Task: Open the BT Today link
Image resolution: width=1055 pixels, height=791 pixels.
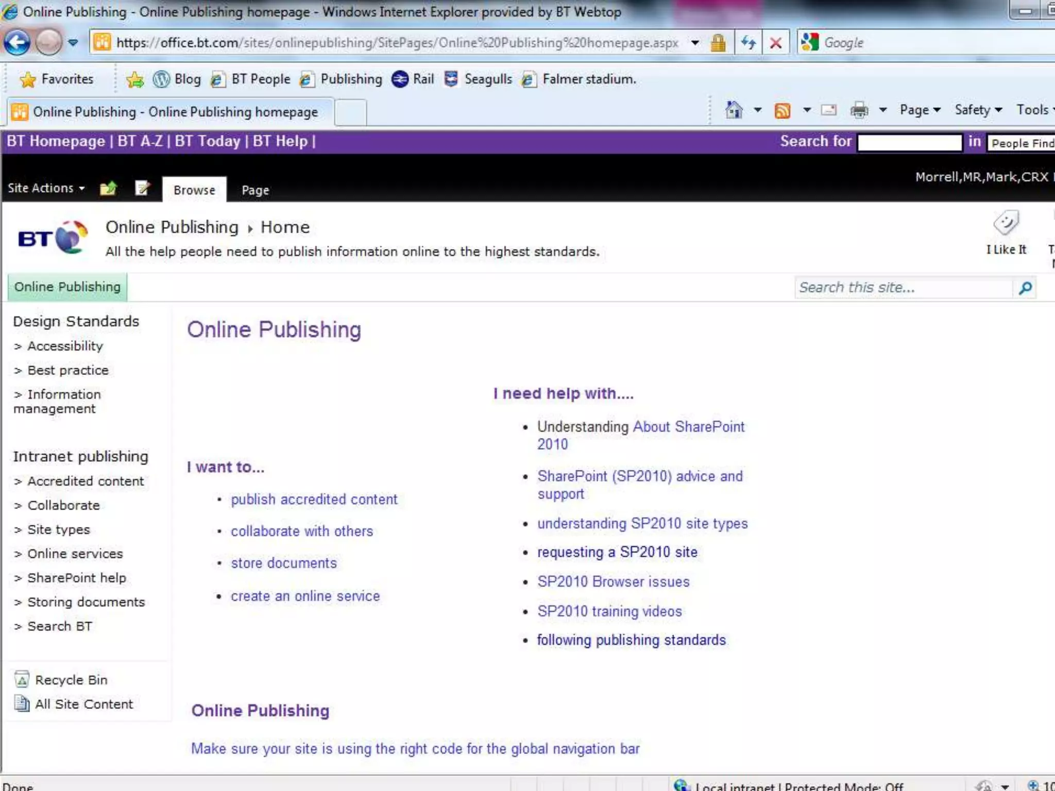Action: [208, 141]
